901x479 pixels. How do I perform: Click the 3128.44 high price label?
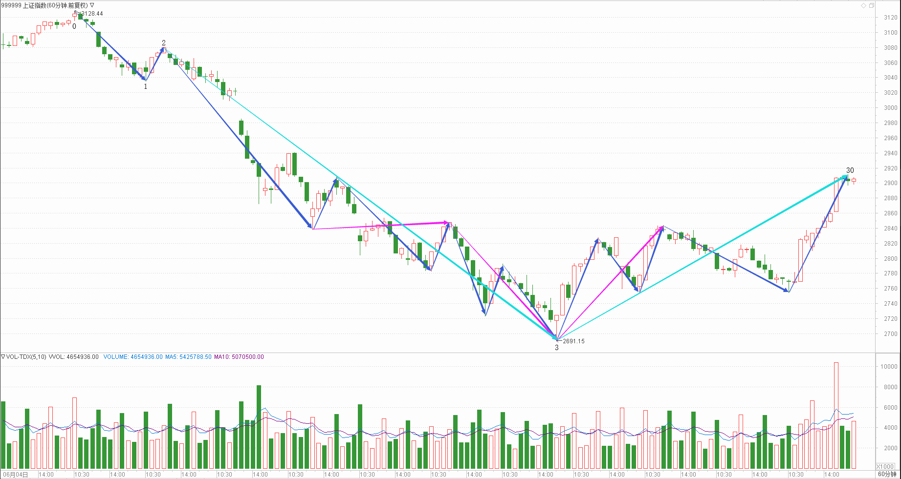click(91, 14)
